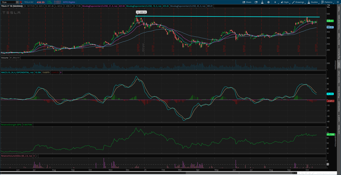Click the red -2.6412 MACD histogram tag

click(x=330, y=101)
